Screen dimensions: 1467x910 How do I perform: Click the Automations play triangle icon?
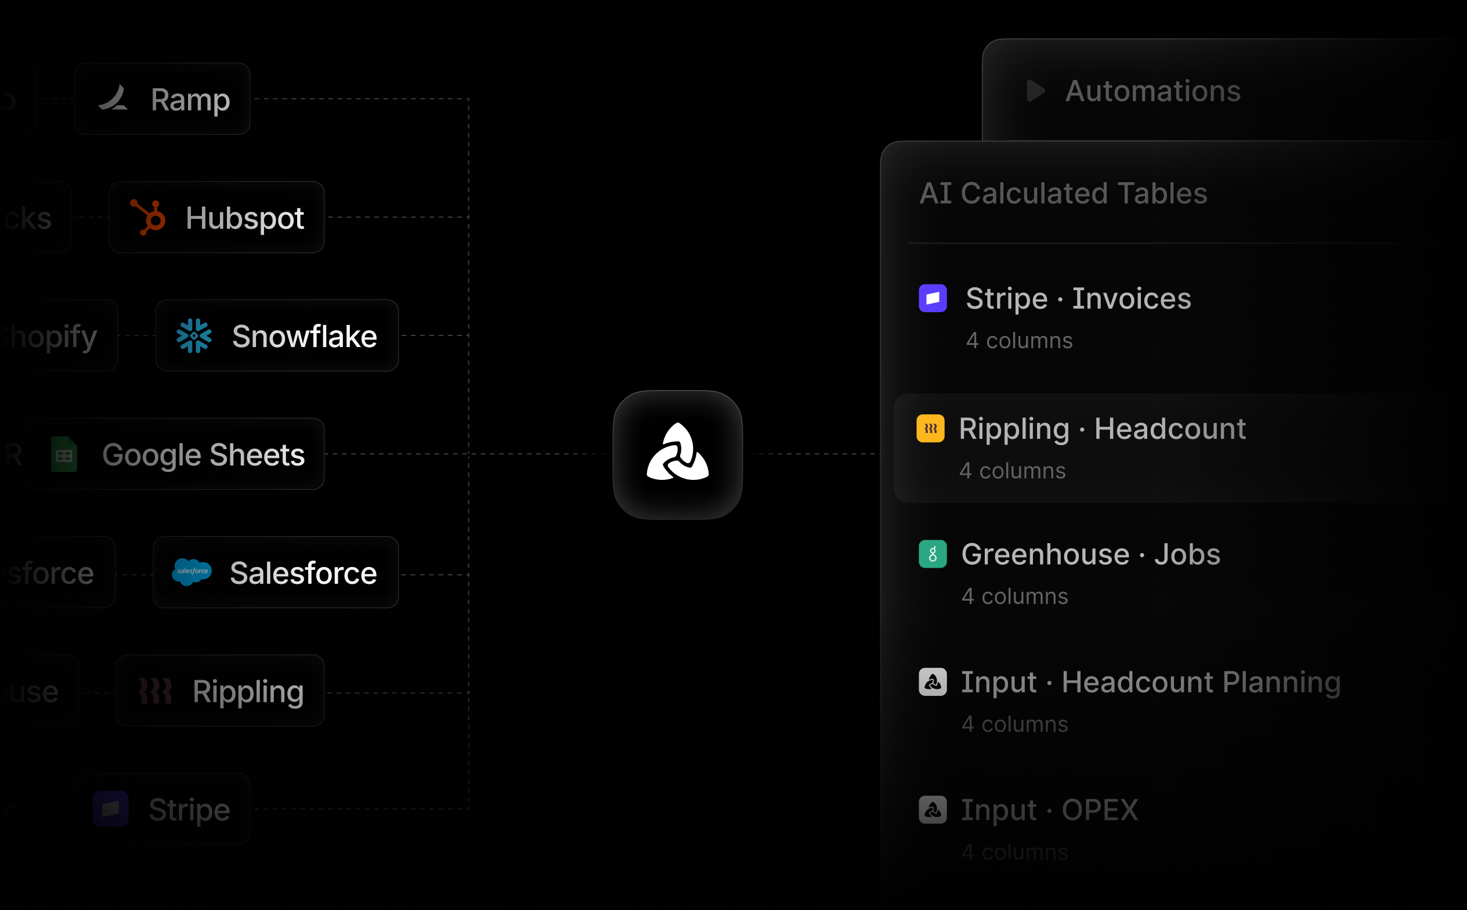click(1036, 91)
